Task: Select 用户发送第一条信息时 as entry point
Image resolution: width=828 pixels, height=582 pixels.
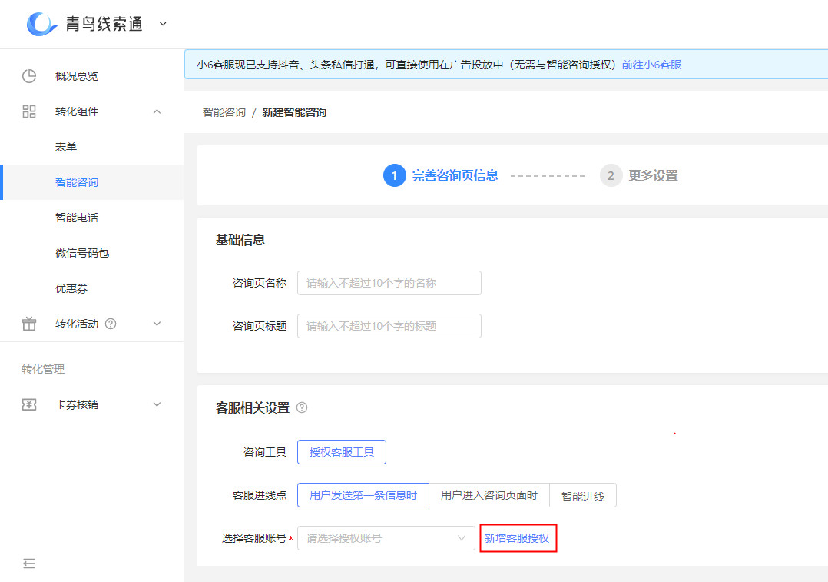Action: pyautogui.click(x=363, y=495)
